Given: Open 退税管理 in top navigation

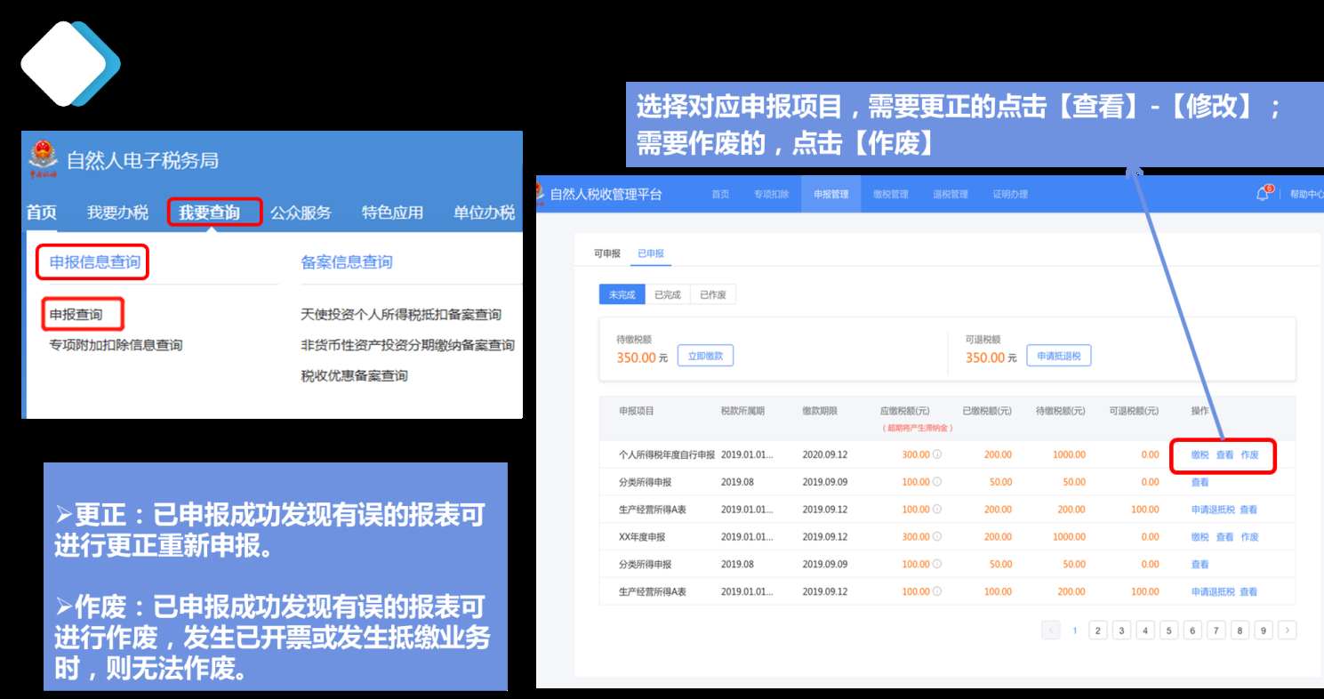Looking at the screenshot, I should coord(950,194).
